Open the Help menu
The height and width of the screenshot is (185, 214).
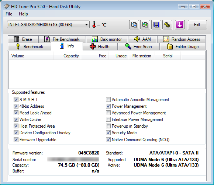point(23,14)
